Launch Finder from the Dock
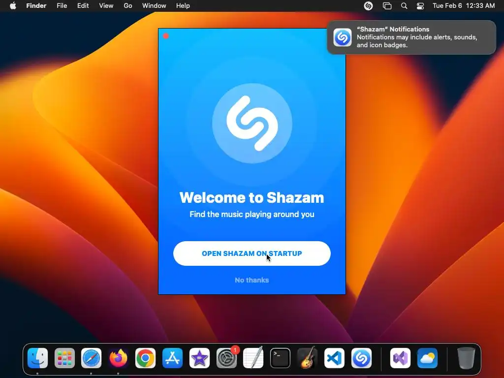The height and width of the screenshot is (378, 504). [37, 358]
